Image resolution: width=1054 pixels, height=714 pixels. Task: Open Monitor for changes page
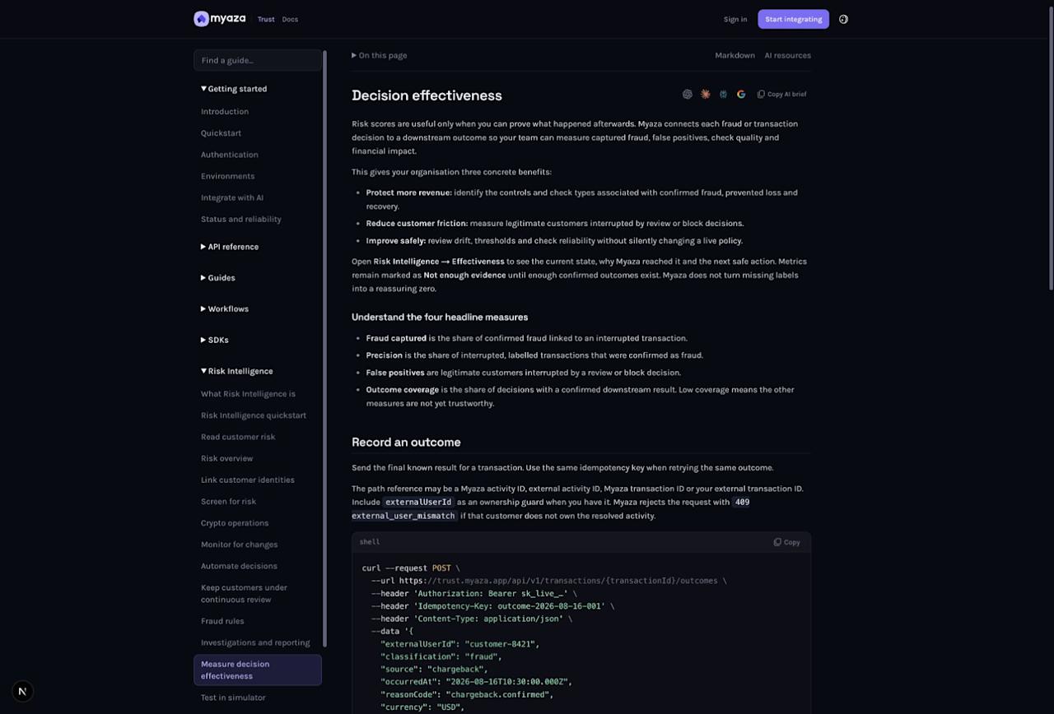(x=240, y=545)
